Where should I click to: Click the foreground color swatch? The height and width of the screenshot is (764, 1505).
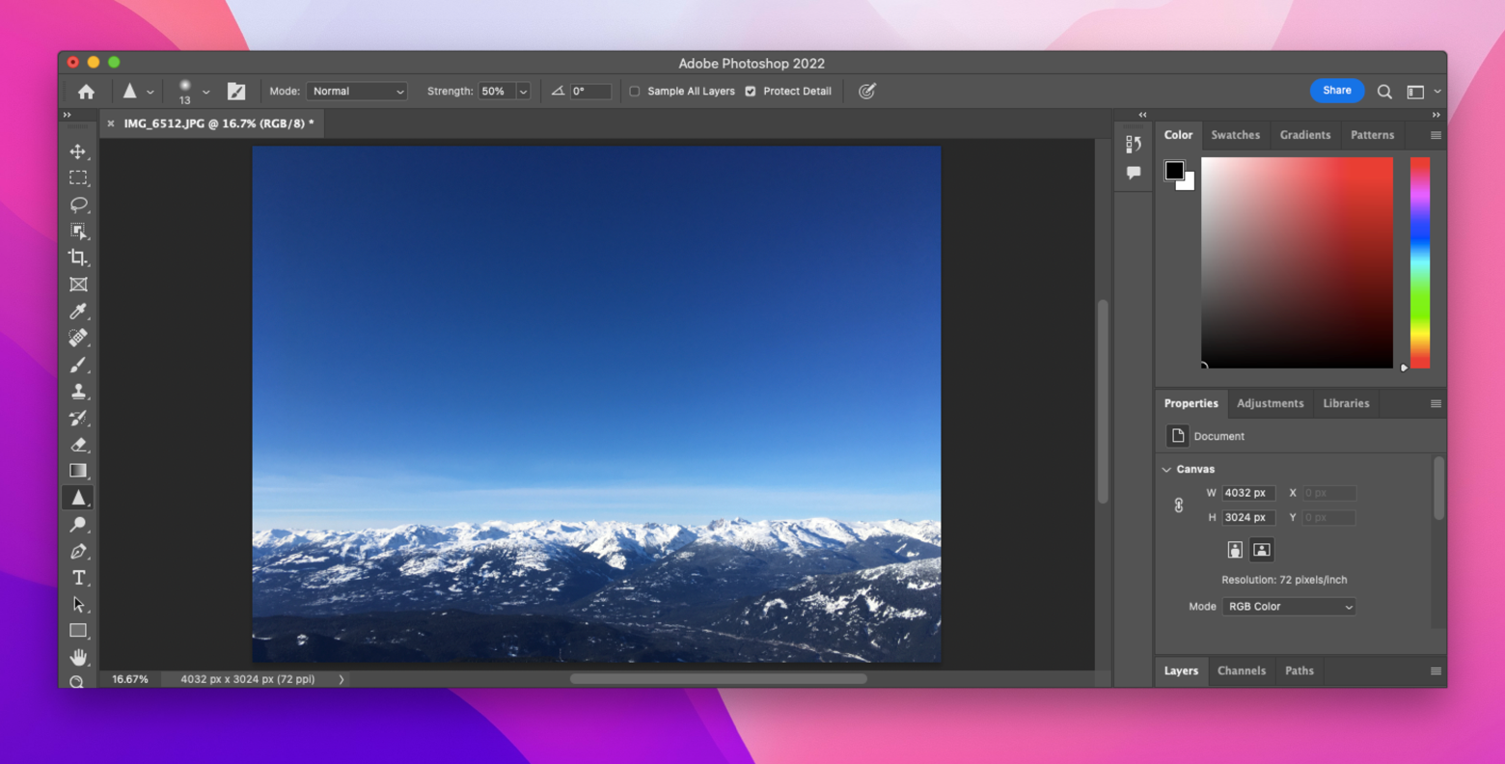click(x=1174, y=169)
